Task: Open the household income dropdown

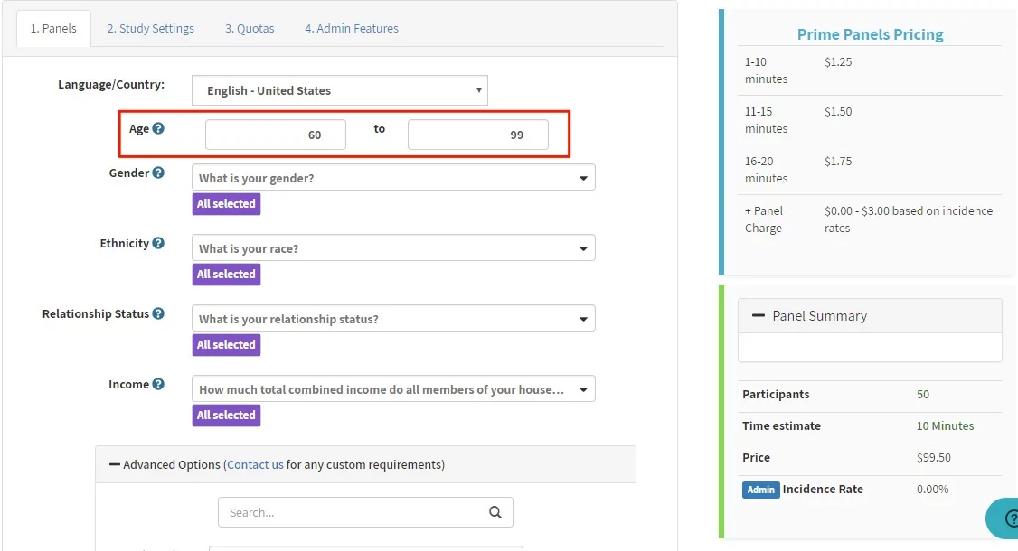Action: tap(393, 389)
